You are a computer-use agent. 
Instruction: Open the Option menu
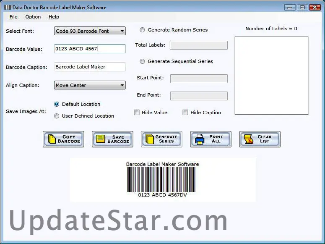(x=33, y=17)
